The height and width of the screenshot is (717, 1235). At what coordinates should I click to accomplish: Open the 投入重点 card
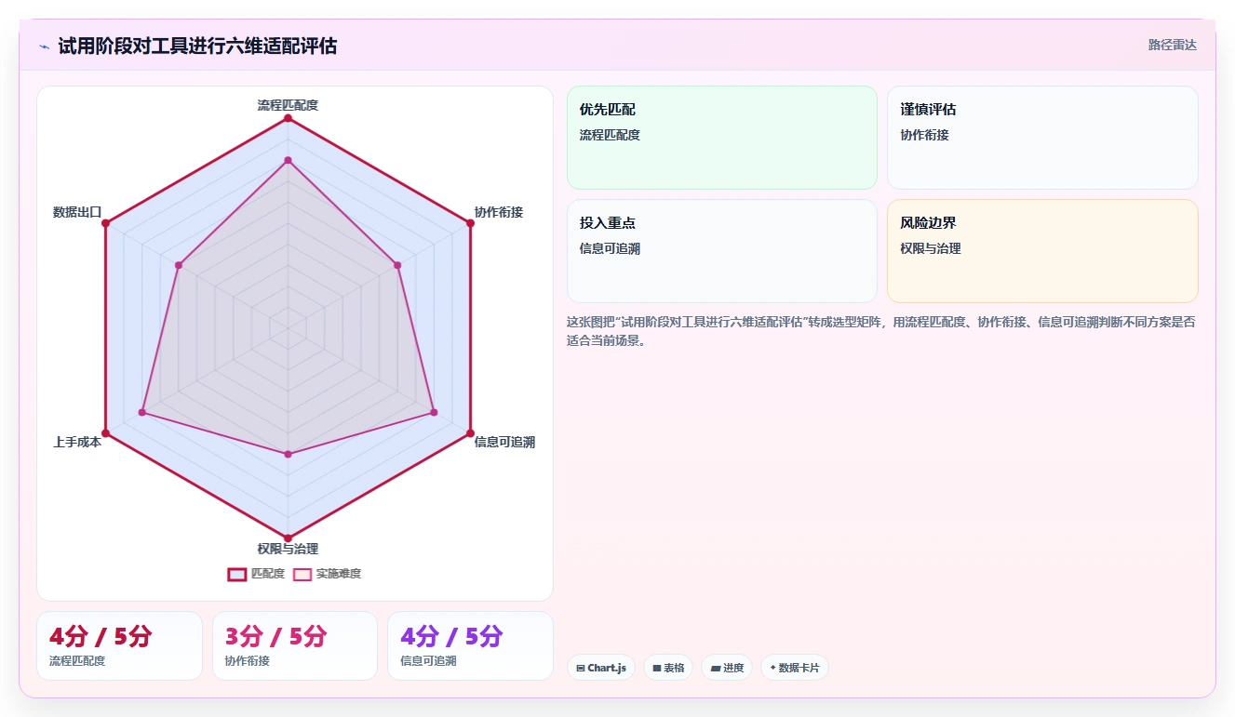[722, 251]
